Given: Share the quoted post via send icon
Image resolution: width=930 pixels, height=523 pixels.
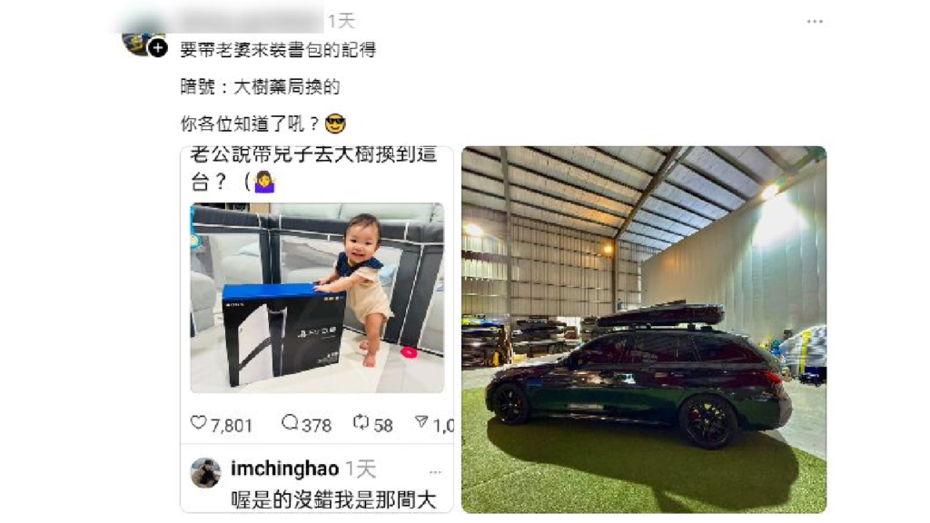Looking at the screenshot, I should click(x=421, y=422).
